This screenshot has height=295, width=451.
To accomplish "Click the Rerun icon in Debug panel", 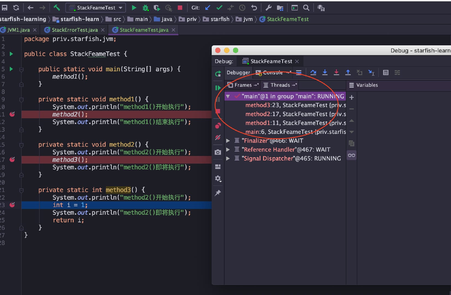I will click(218, 73).
